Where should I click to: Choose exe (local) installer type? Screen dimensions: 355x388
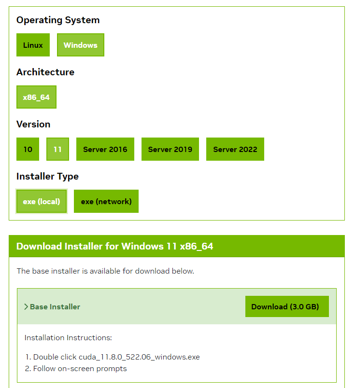pos(42,201)
